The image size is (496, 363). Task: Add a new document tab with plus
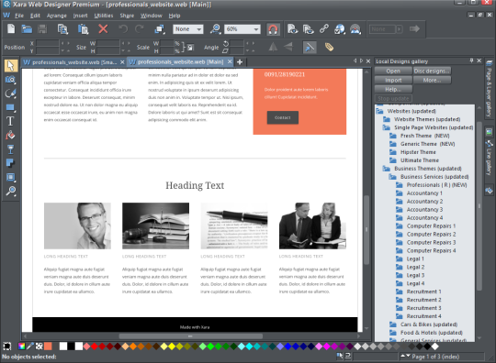coord(240,61)
